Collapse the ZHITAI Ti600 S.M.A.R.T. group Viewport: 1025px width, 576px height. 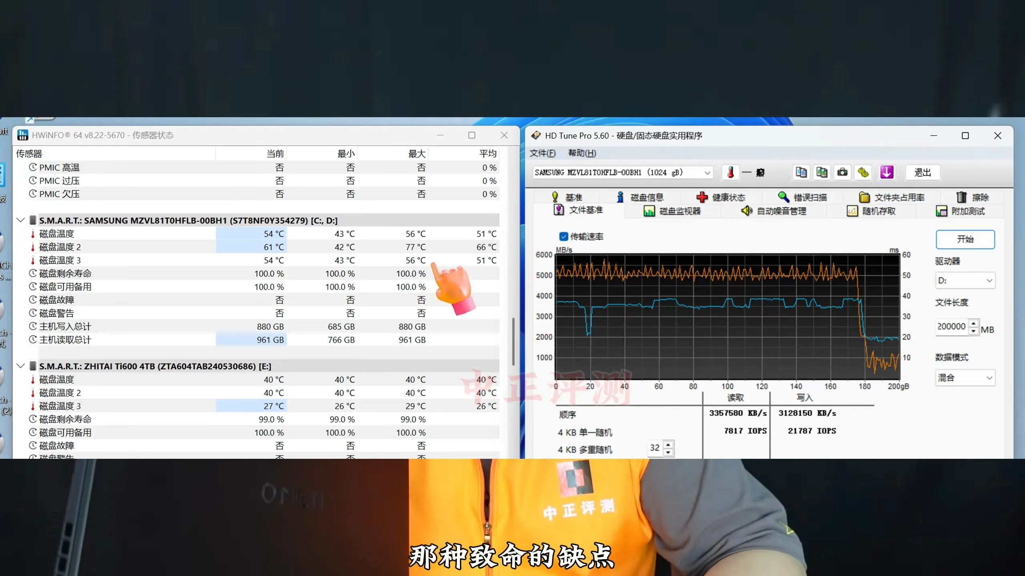(21, 366)
